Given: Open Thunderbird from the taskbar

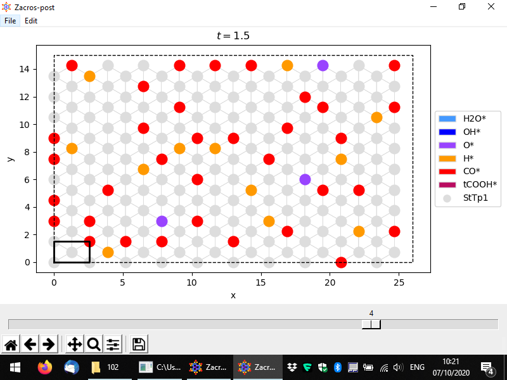Looking at the screenshot, I should coord(71,367).
